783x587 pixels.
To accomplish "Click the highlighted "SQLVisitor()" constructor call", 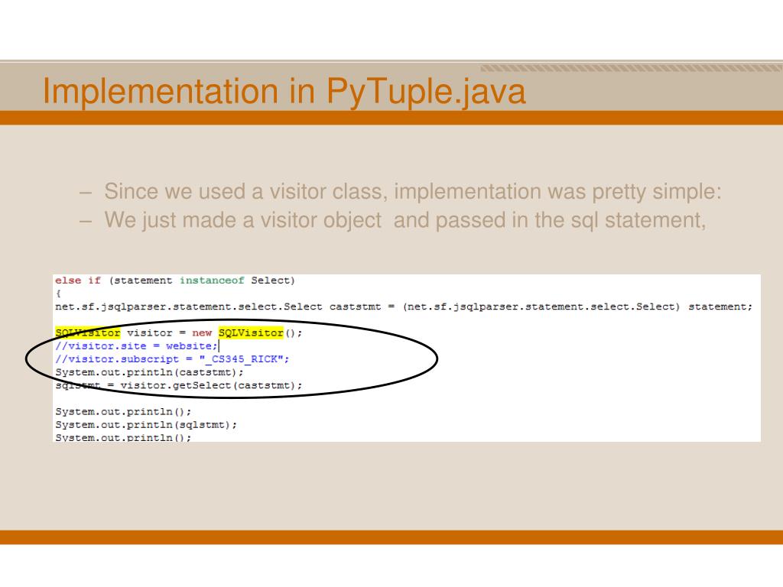I will click(x=260, y=333).
